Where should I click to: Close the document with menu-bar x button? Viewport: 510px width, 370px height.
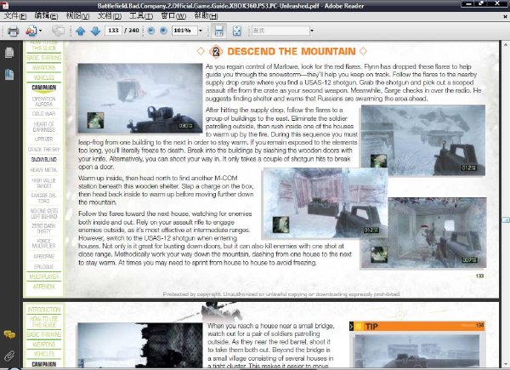pos(505,15)
